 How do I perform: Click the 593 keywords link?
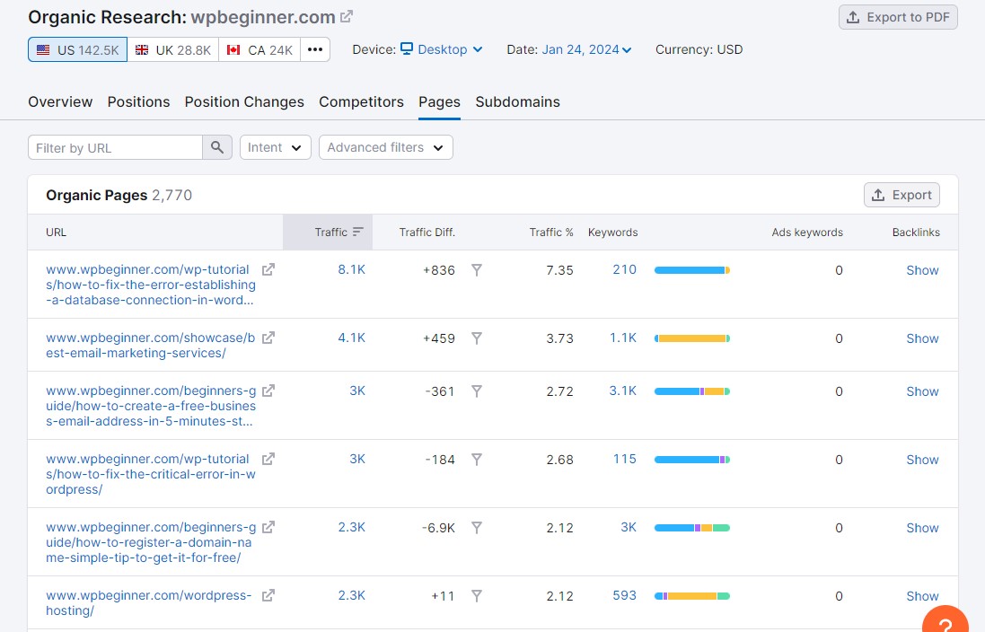click(x=624, y=595)
